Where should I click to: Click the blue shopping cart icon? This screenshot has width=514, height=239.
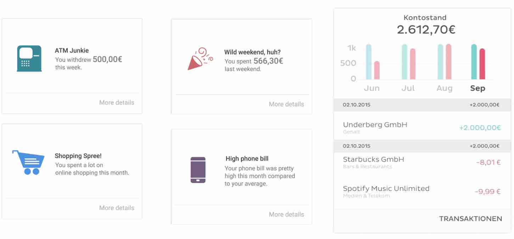[x=28, y=162]
